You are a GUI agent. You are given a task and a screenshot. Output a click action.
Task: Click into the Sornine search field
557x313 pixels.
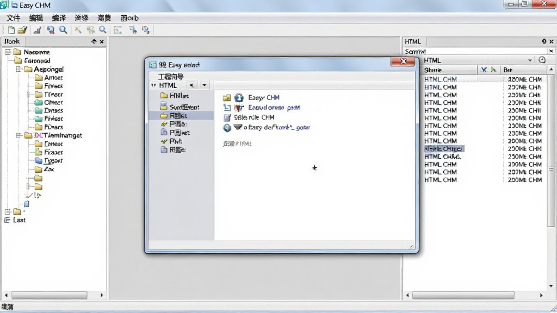tap(476, 52)
